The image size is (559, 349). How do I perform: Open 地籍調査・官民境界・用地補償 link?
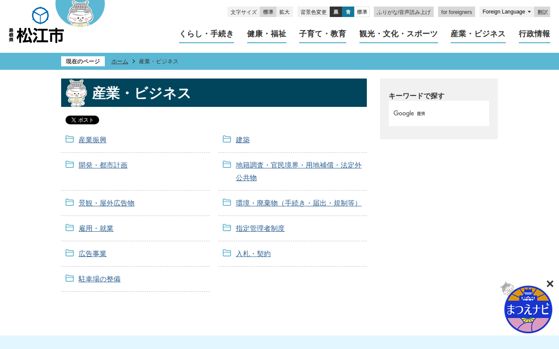pos(299,171)
